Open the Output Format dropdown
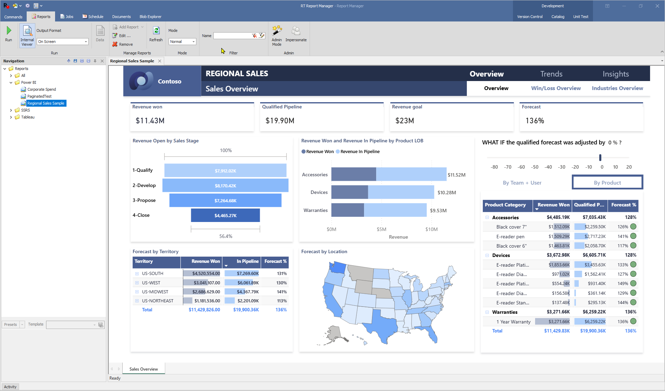 pos(86,42)
